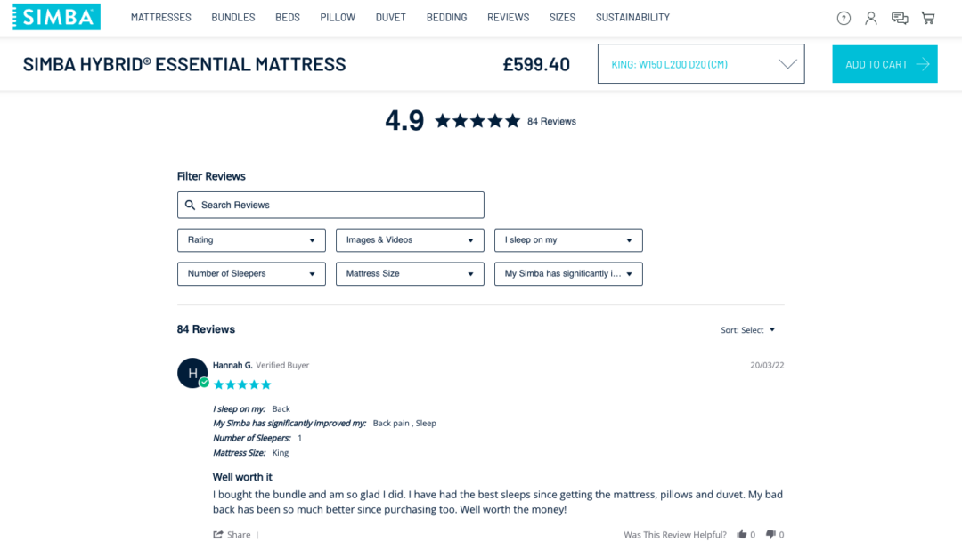
Task: Click the Filter Reviews heading
Action: 211,176
